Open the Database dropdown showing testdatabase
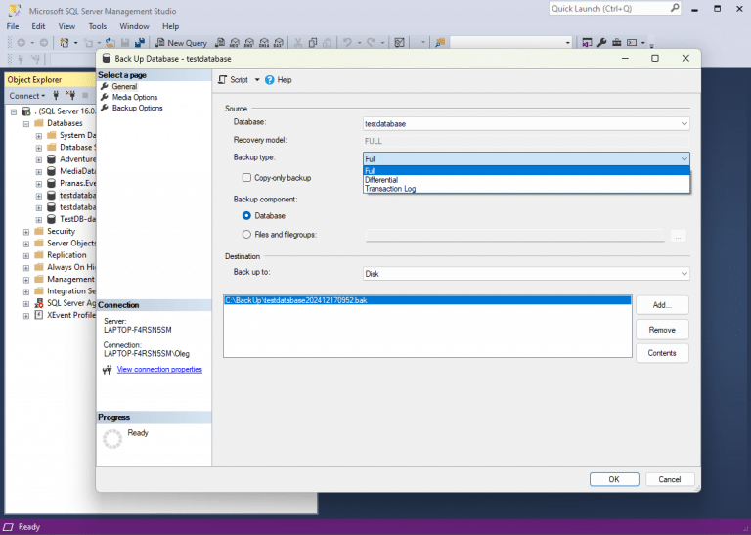The height and width of the screenshot is (535, 751). [x=526, y=124]
